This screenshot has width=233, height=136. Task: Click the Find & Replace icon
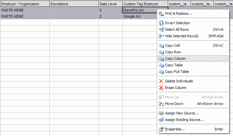pyautogui.click(x=161, y=13)
